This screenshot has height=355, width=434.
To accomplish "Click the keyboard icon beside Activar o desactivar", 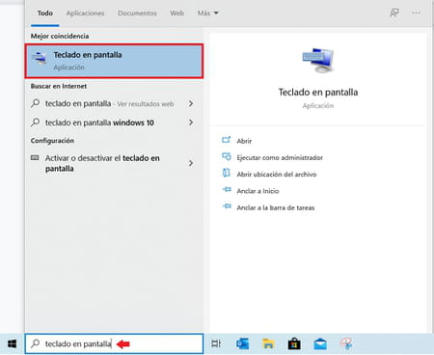I will tap(35, 158).
